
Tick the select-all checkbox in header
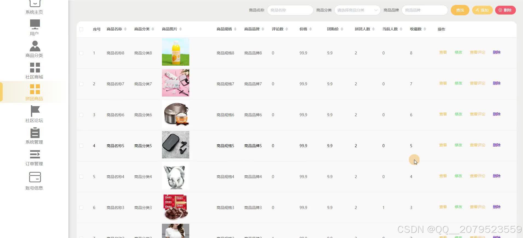[81, 29]
